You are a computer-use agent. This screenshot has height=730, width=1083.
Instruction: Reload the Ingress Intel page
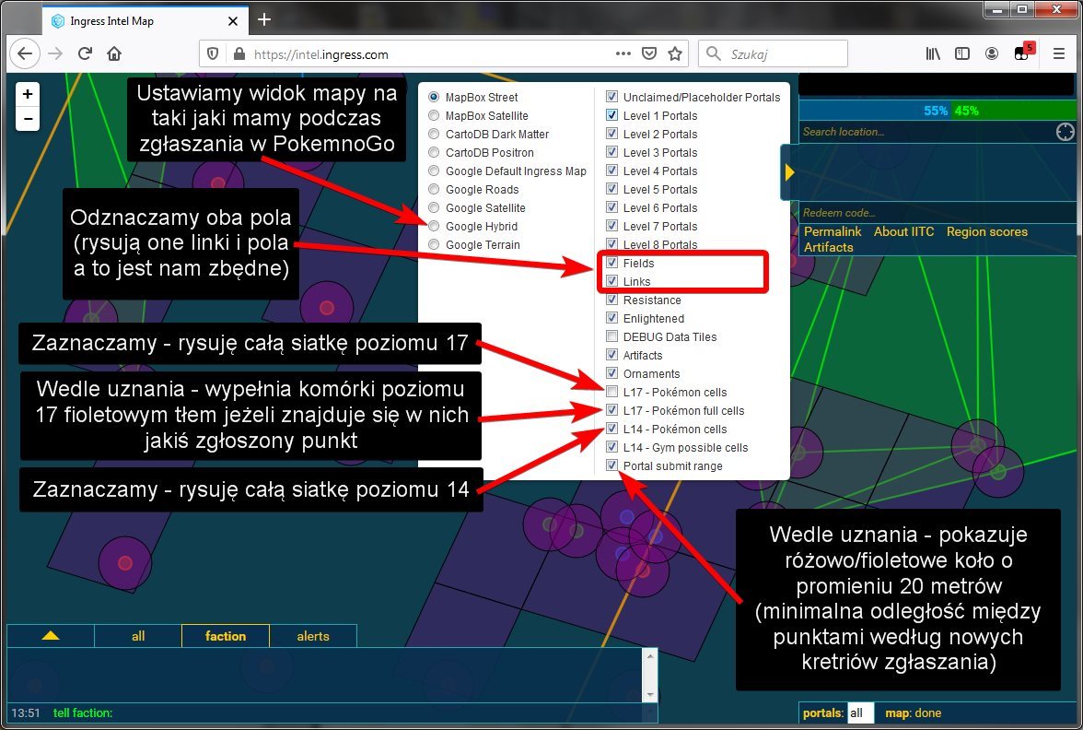click(85, 53)
